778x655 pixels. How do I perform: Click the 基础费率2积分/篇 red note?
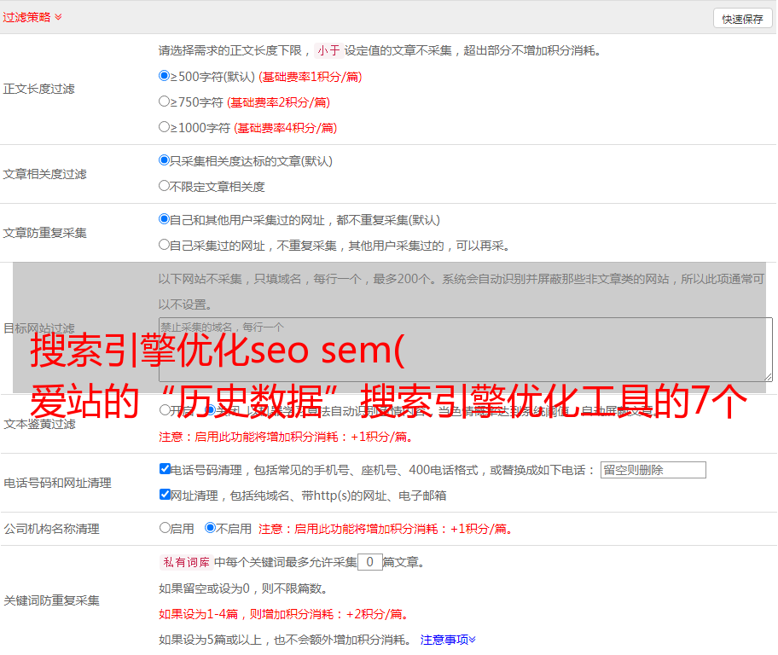click(x=278, y=102)
